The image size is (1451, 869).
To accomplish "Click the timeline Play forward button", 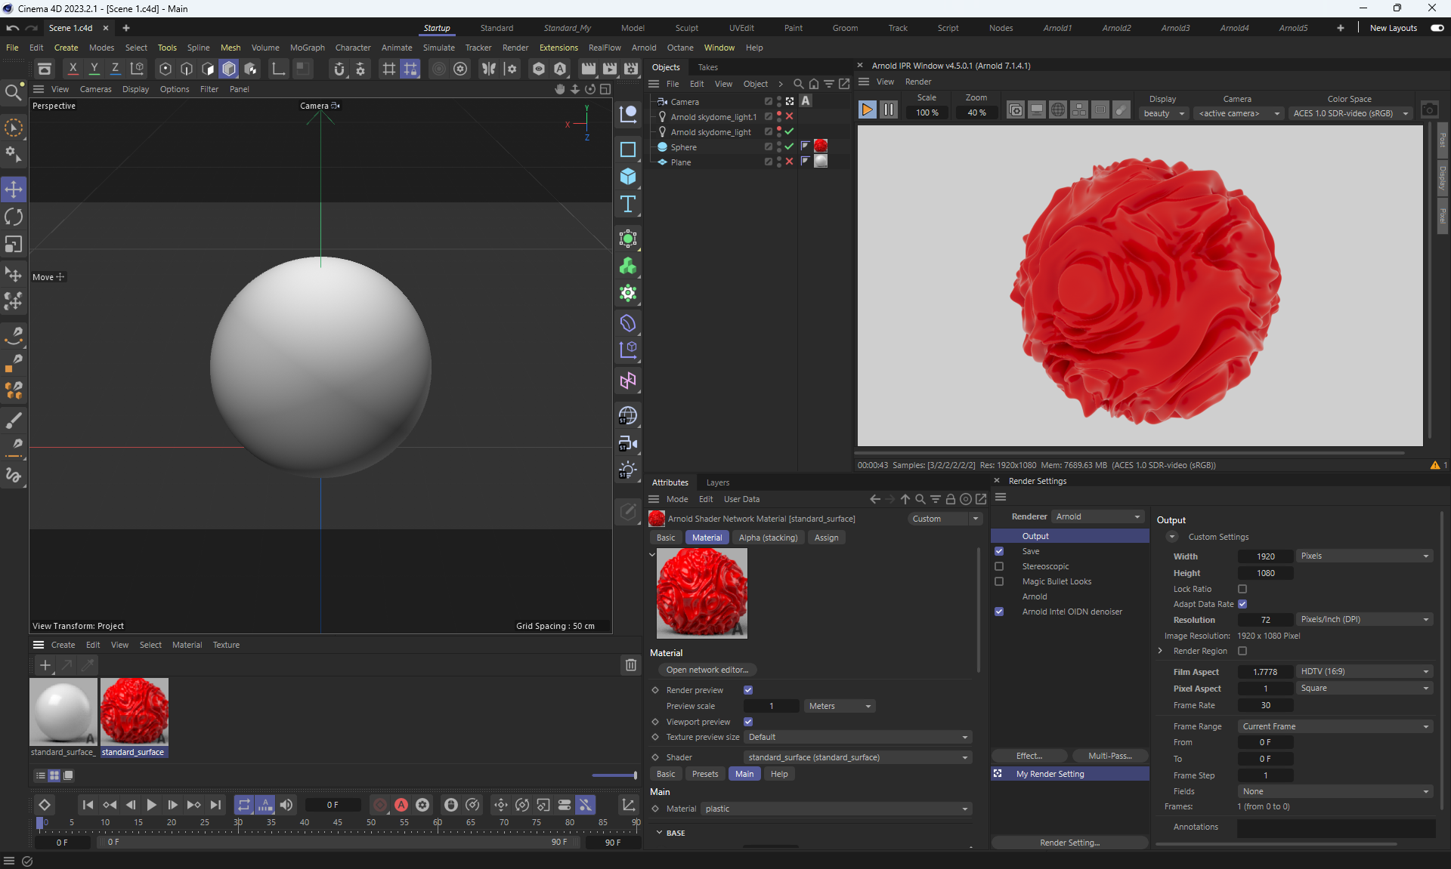I will (x=151, y=805).
